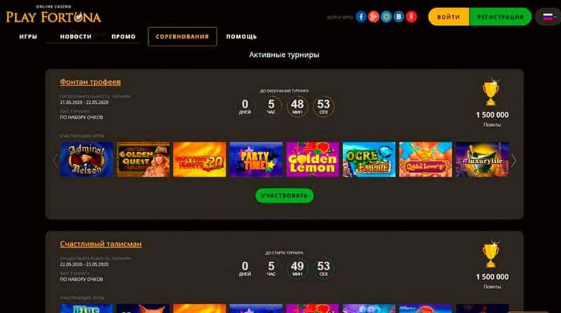The image size is (561, 313).
Task: Show previous games with the left carousel arrow
Action: point(55,161)
